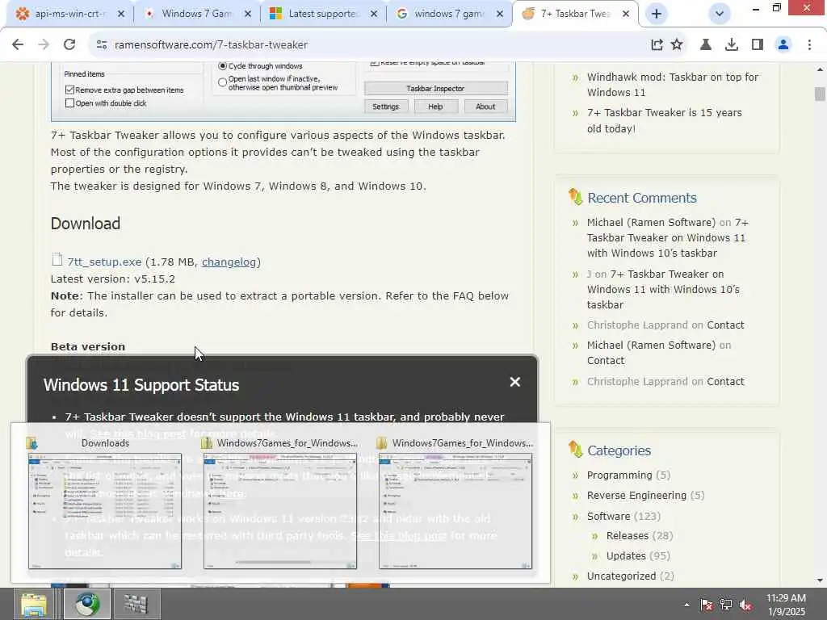827x620 pixels.
Task: Toggle the browser side panel icon
Action: [758, 45]
